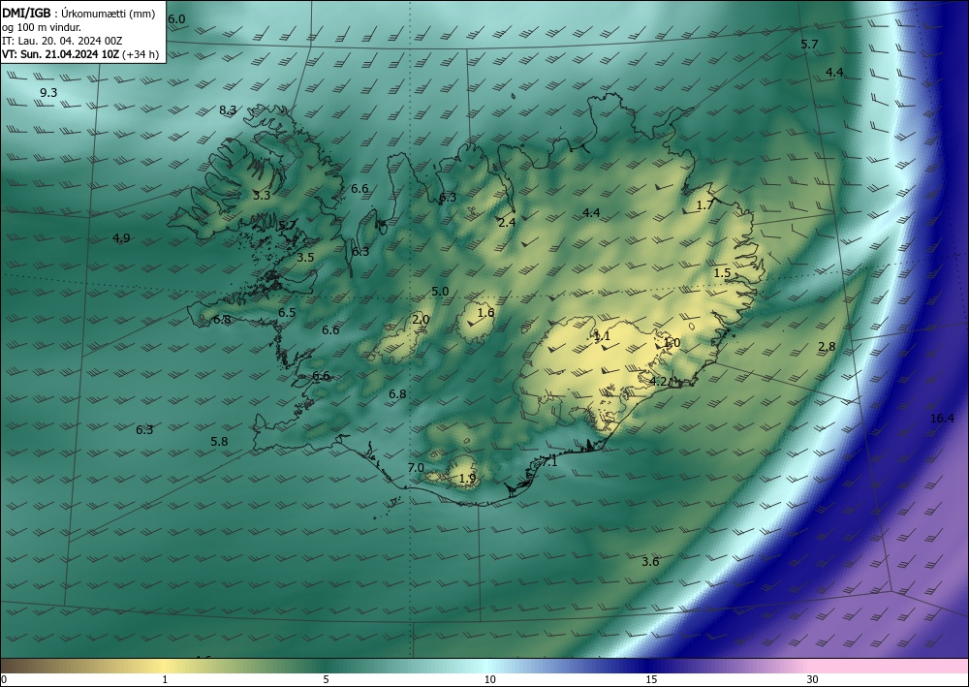Viewport: 969px width, 687px height.
Task: Click the 4.9 value west of Iceland
Action: point(122,237)
